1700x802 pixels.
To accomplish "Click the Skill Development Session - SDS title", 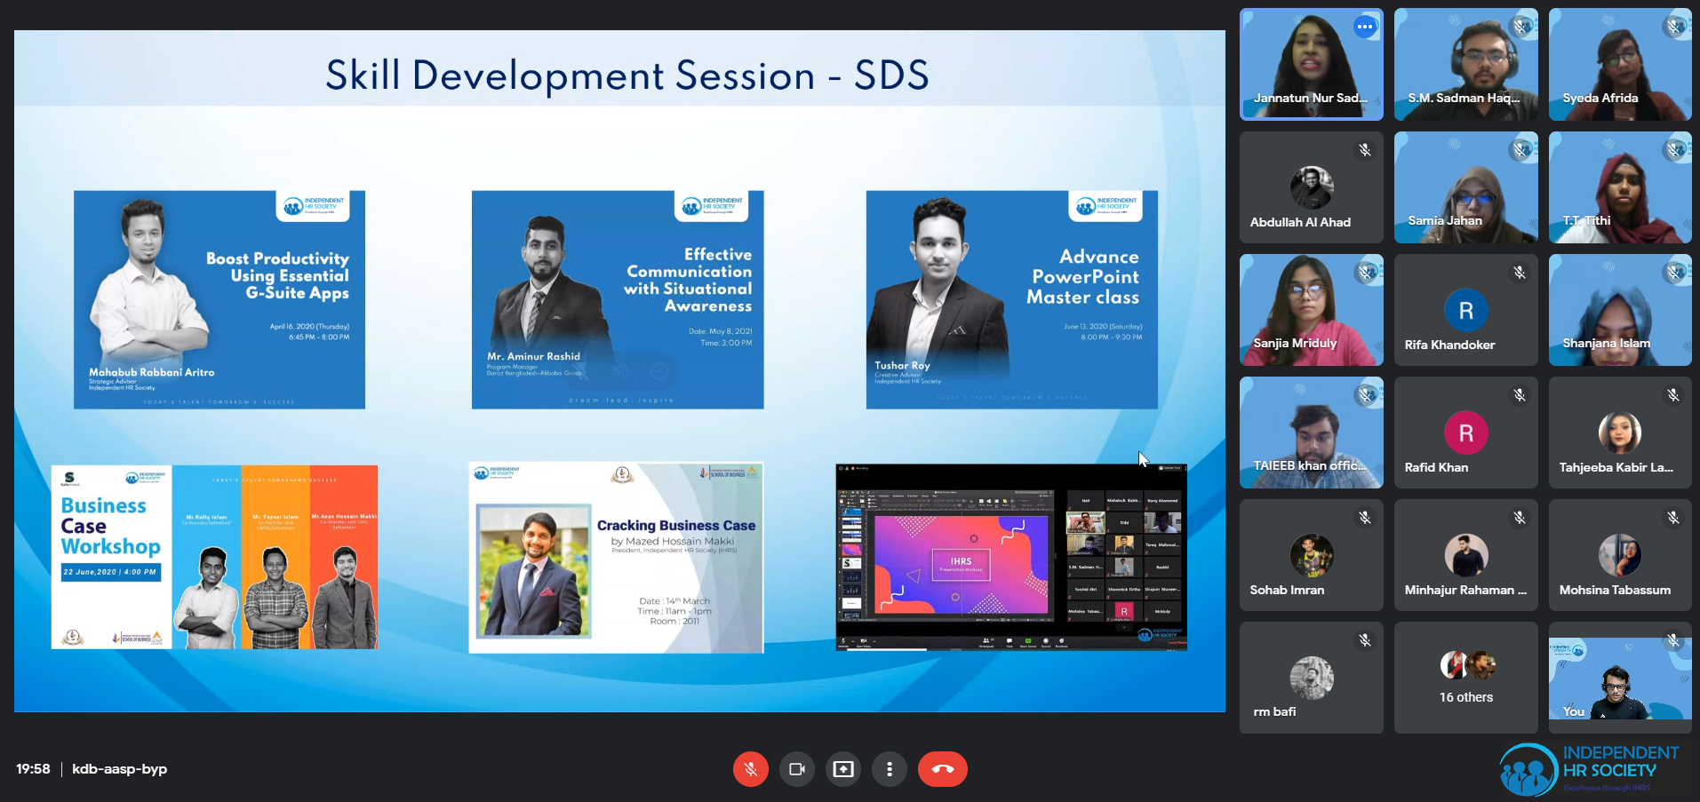I will click(627, 75).
